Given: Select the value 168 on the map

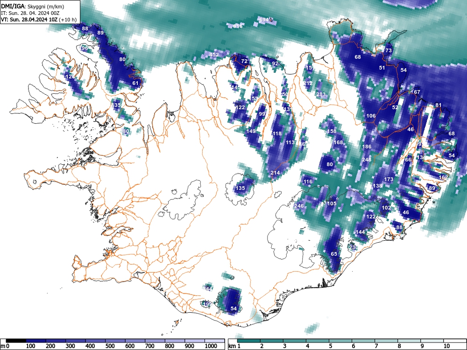Looking at the screenshot, I should click(x=338, y=142).
